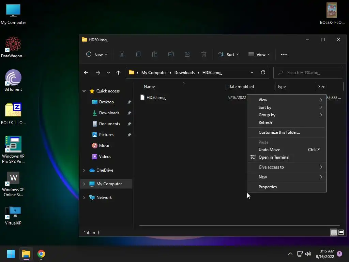
Task: Open Sort by submenu in context menu
Action: pyautogui.click(x=286, y=107)
